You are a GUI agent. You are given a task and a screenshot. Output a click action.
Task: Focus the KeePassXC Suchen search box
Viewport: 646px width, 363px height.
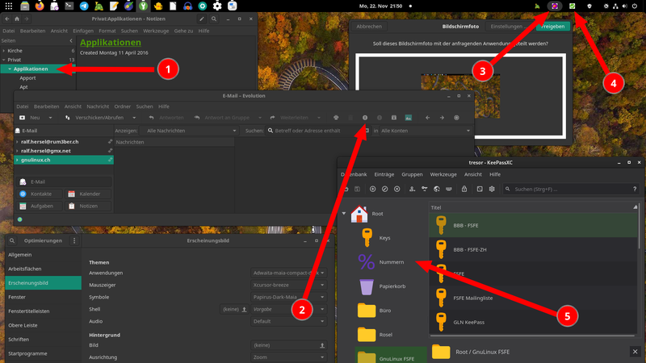pyautogui.click(x=567, y=189)
